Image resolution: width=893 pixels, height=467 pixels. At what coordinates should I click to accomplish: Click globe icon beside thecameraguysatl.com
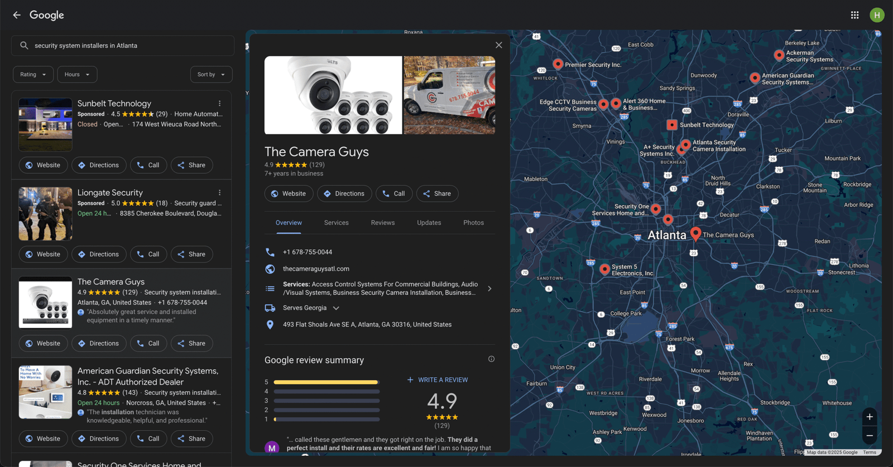270,269
